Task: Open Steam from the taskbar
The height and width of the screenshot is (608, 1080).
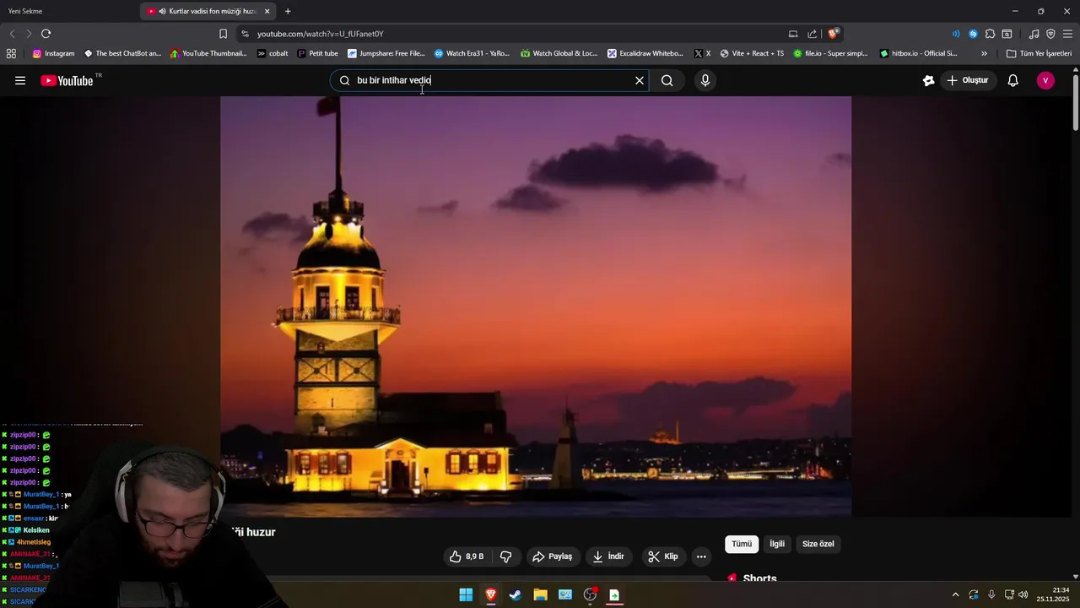Action: tap(516, 594)
